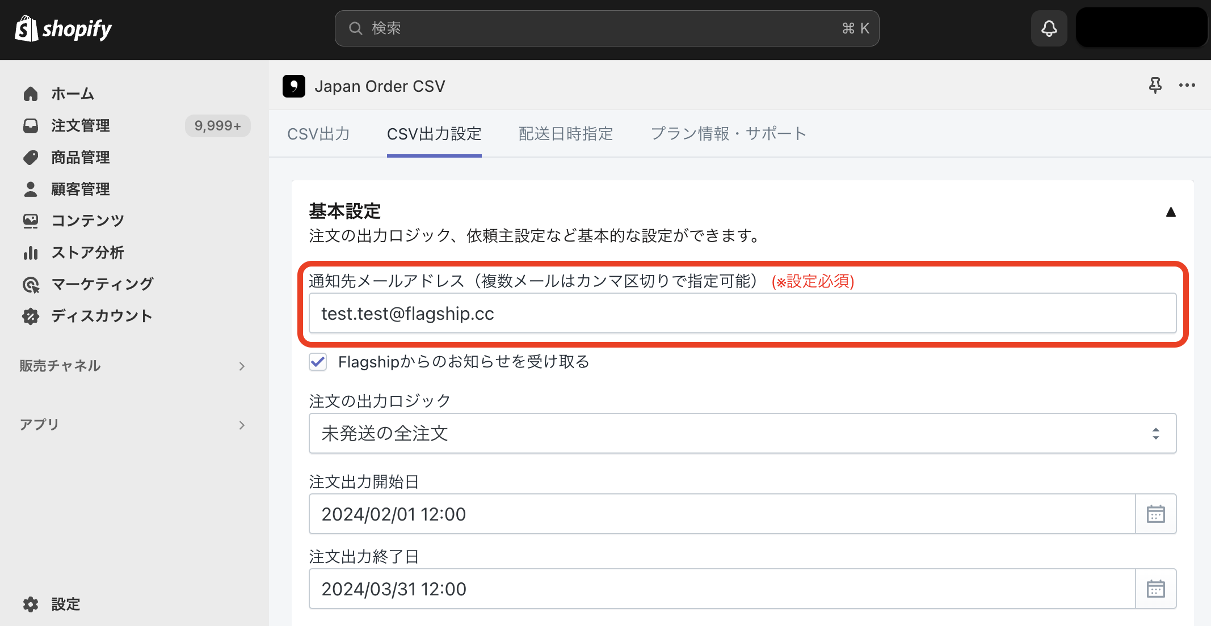Click the 検索 search bar
This screenshot has width=1211, height=626.
[607, 28]
